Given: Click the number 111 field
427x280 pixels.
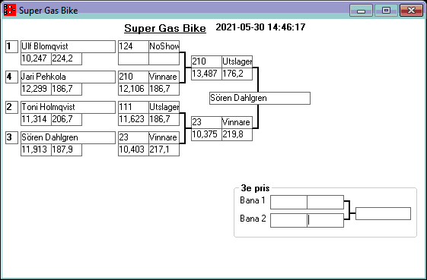Looking at the screenshot, I should click(x=133, y=108).
